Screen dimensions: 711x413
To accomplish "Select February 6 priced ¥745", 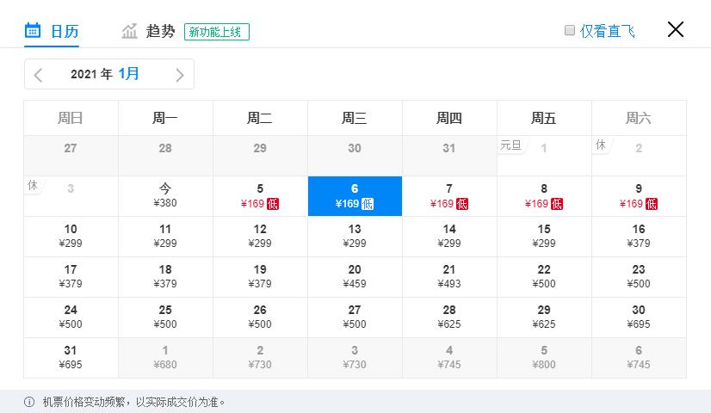I will (x=639, y=357).
